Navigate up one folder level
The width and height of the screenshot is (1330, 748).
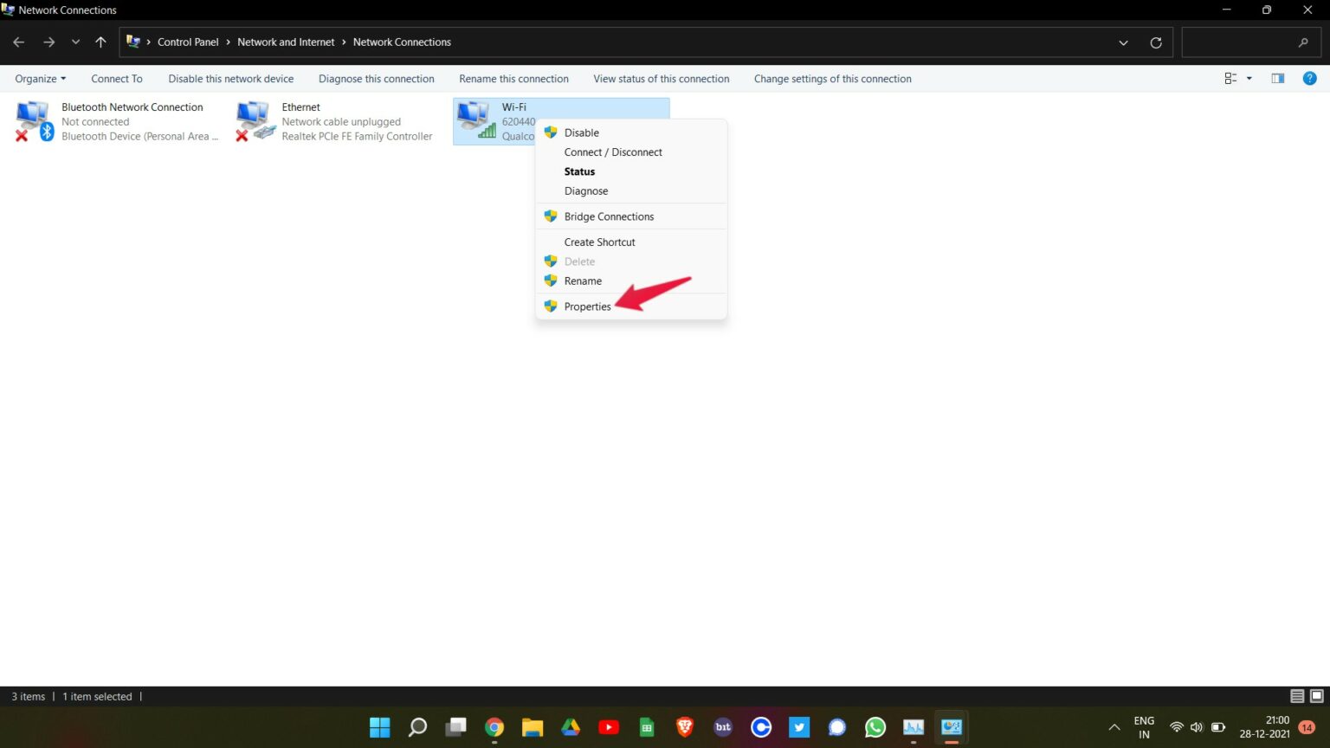100,42
